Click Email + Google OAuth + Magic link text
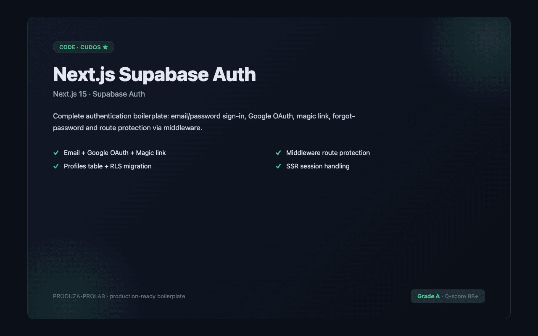 point(115,153)
